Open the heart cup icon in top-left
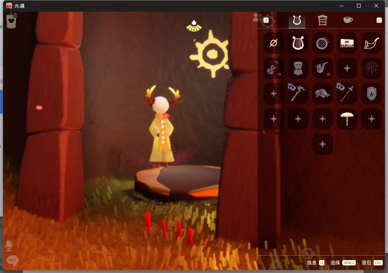The image size is (388, 273). [11, 20]
